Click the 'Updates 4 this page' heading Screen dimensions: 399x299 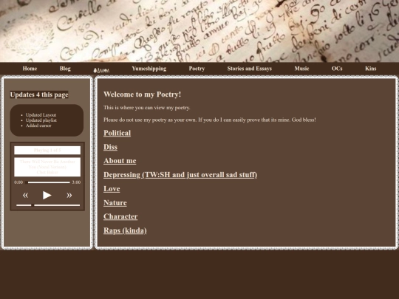[39, 94]
